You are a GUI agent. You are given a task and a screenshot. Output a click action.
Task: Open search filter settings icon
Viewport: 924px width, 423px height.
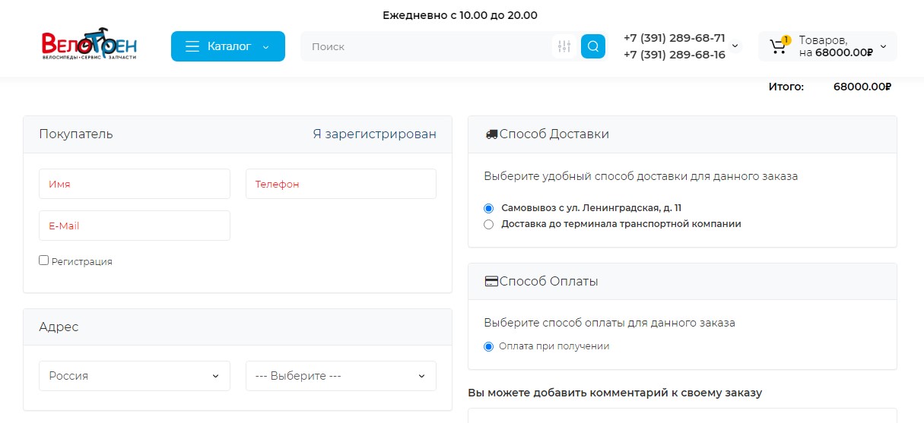564,46
